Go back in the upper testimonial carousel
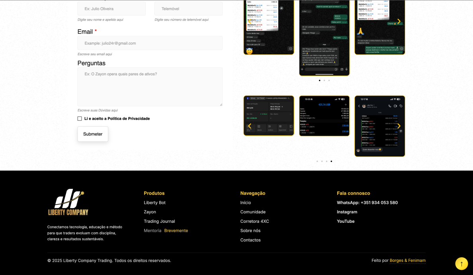The width and height of the screenshot is (473, 275). coord(250,22)
